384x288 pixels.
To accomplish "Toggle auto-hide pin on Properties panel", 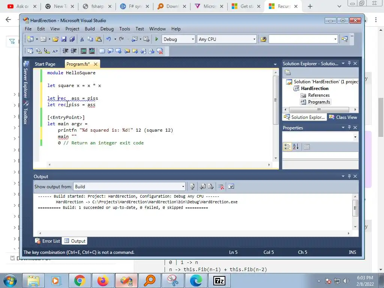I will click(349, 127).
